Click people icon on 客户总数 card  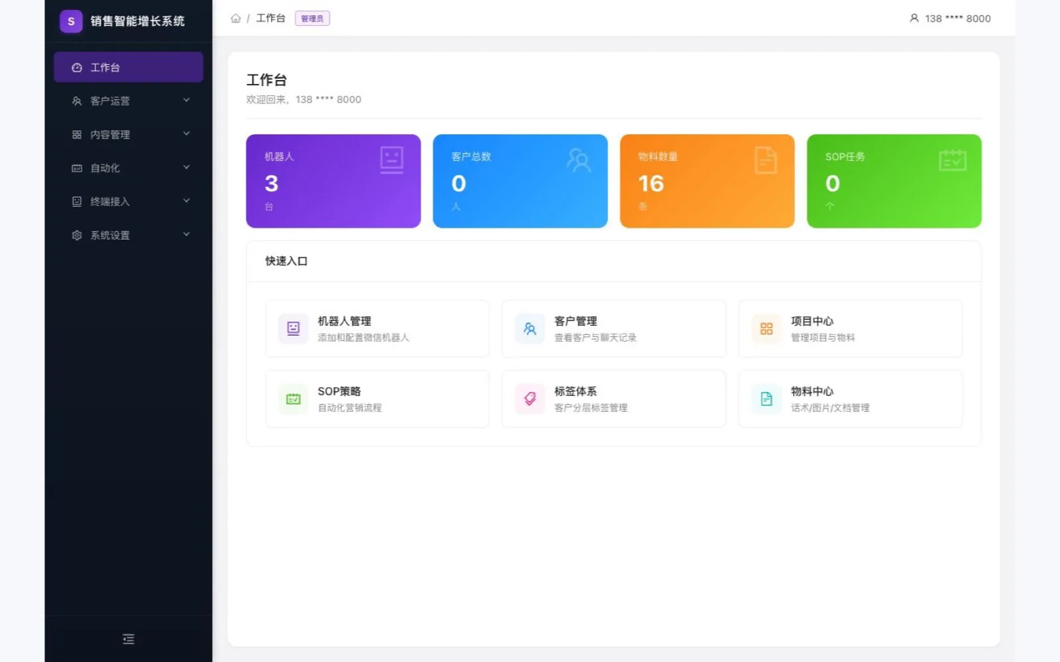point(578,160)
